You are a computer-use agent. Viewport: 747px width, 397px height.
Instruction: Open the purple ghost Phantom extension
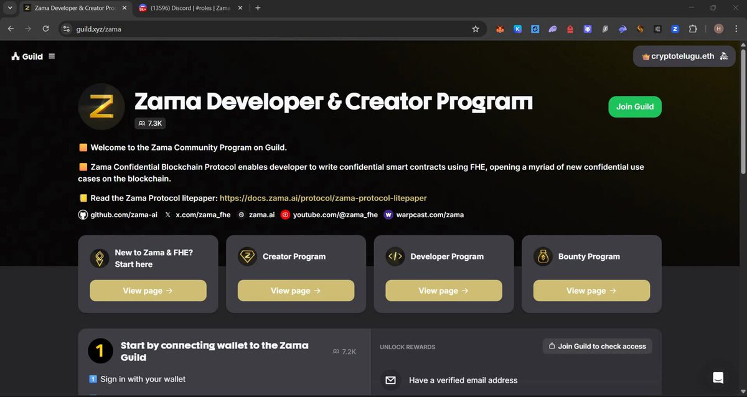point(553,29)
